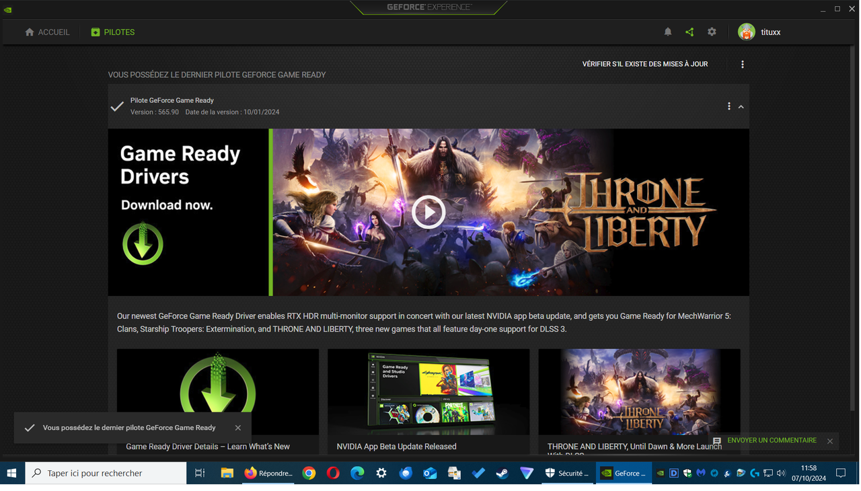Click the GeForce Experience logo at the top
Image resolution: width=861 pixels, height=491 pixels.
[x=428, y=8]
